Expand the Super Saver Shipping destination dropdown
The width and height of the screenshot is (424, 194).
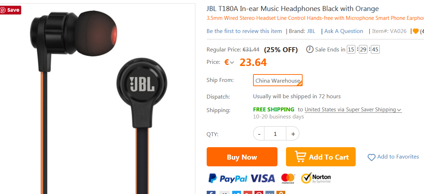pyautogui.click(x=353, y=110)
